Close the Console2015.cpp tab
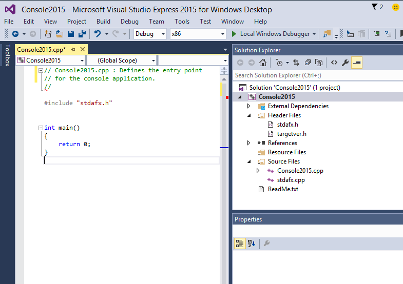Image resolution: width=403 pixels, height=284 pixels. tap(83, 49)
